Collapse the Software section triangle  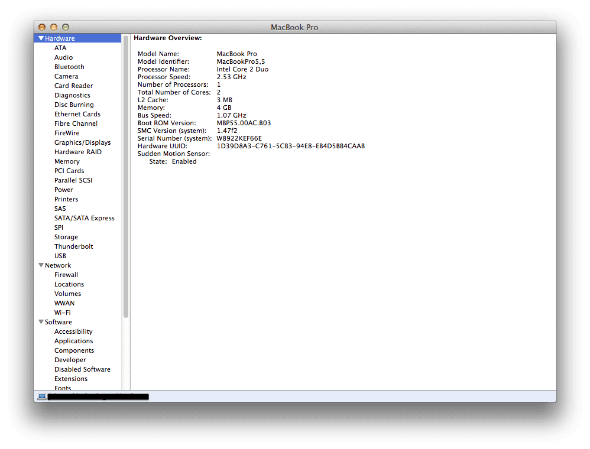point(41,322)
